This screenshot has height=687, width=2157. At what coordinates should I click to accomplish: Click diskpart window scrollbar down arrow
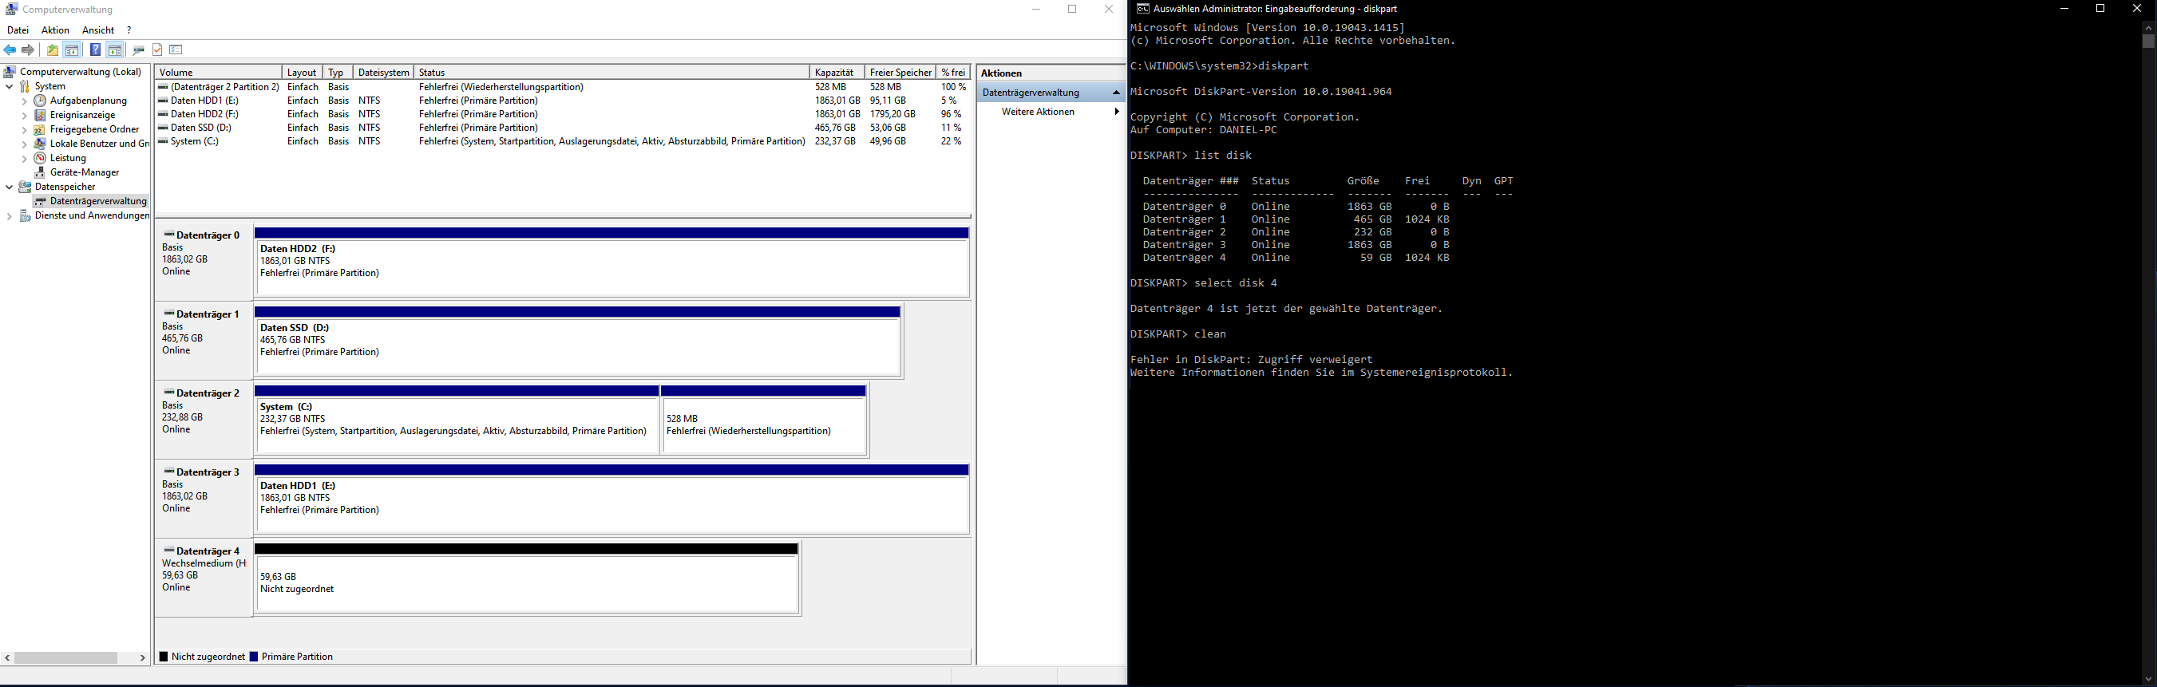pos(2149,679)
